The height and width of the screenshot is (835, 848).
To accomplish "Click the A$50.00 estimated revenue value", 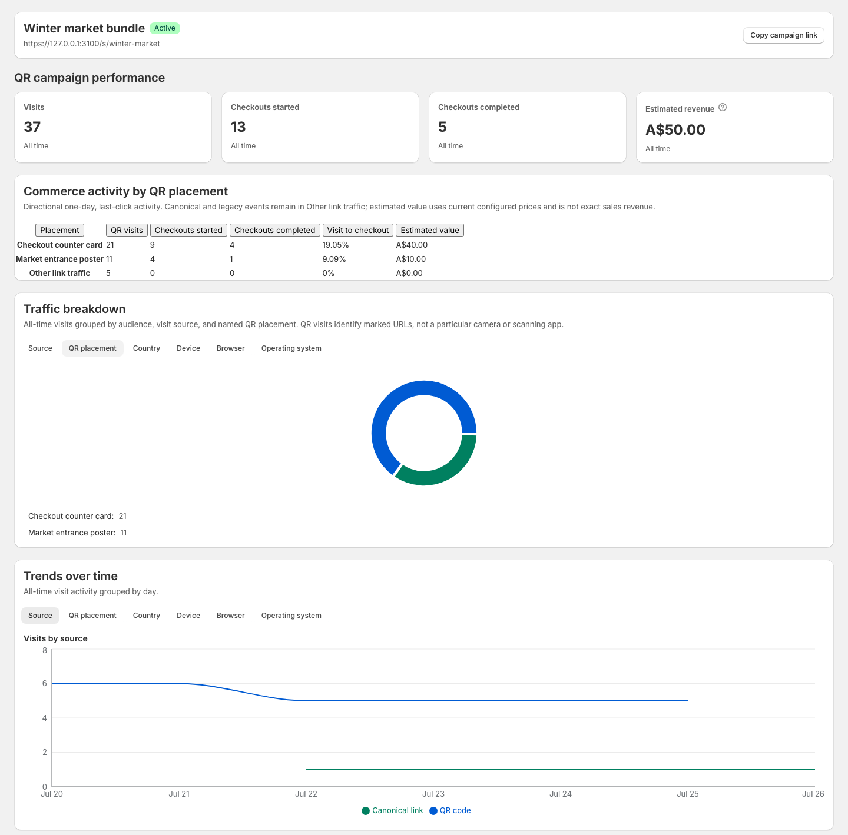I will [x=675, y=129].
